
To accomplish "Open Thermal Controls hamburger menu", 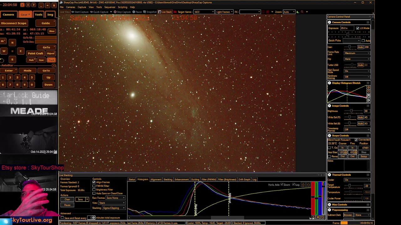I will [368, 175].
